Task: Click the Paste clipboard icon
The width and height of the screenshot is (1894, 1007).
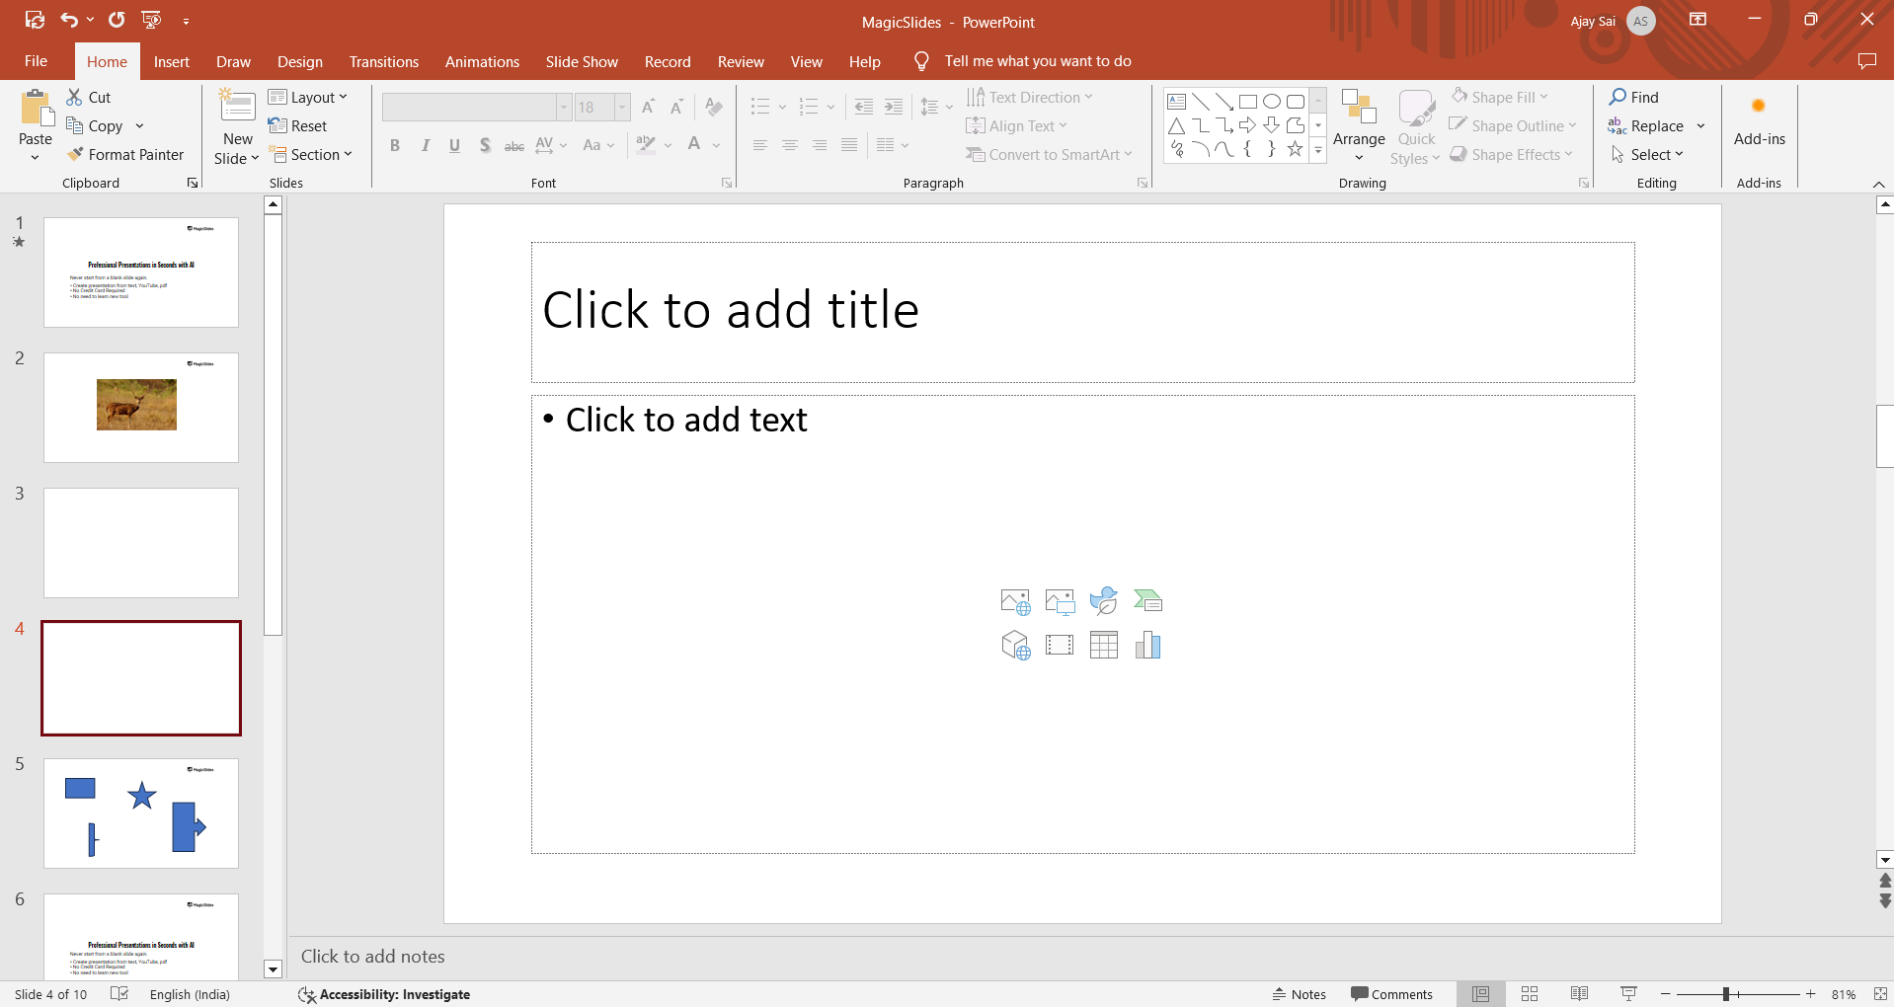Action: point(37,109)
